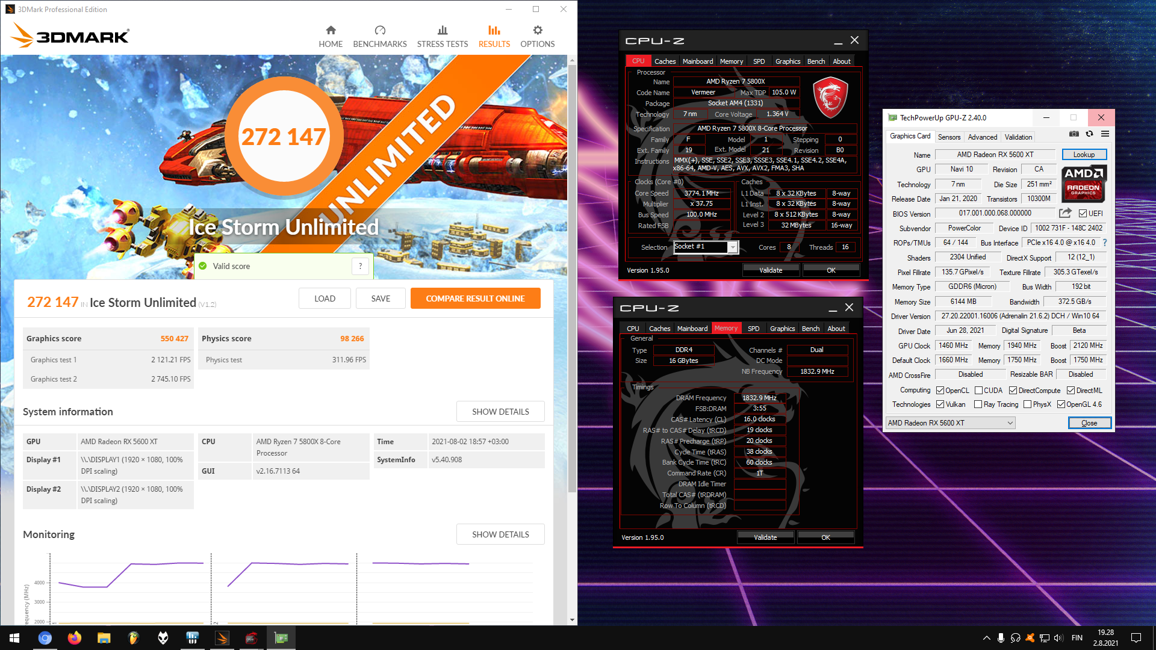Open the Validation tab in GPU-Z
1156x650 pixels.
click(x=1018, y=137)
